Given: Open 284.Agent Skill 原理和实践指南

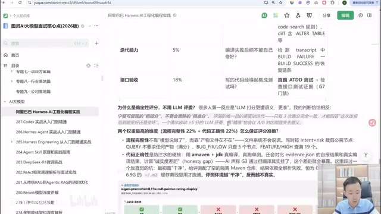Looking at the screenshot, I should pos(43,152).
